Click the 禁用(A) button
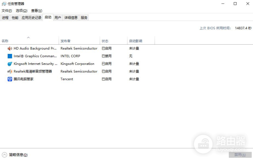The image size is (253, 161). tap(240, 155)
